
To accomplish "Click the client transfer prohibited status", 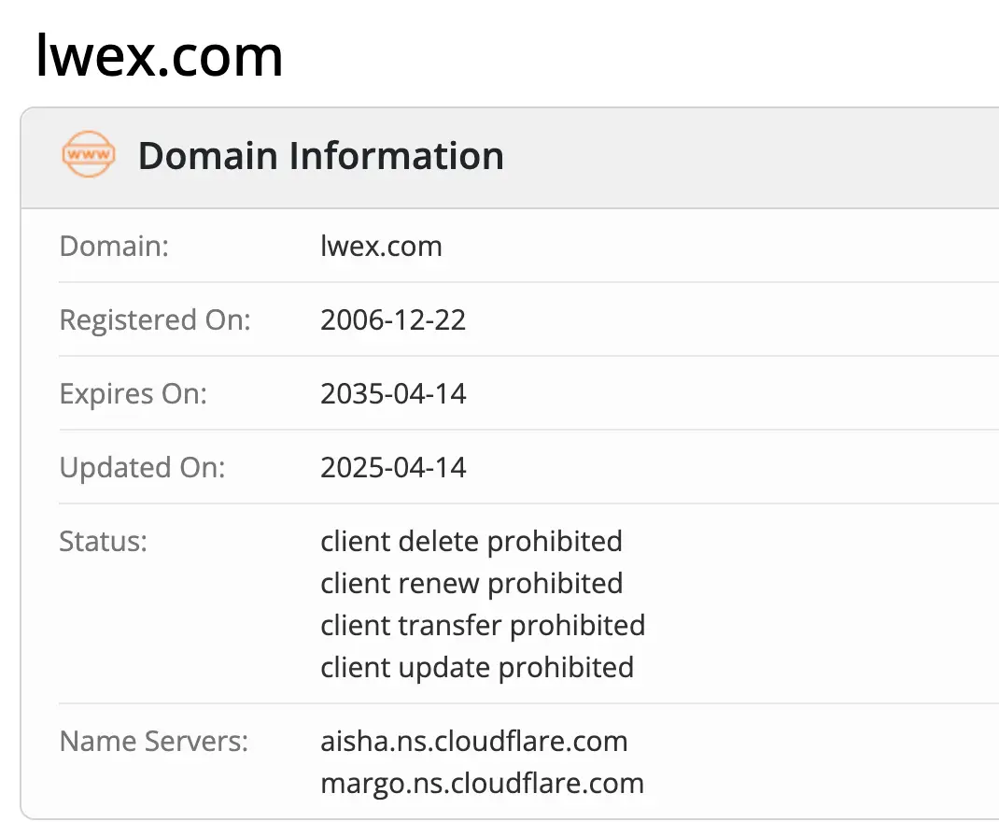I will [x=483, y=626].
